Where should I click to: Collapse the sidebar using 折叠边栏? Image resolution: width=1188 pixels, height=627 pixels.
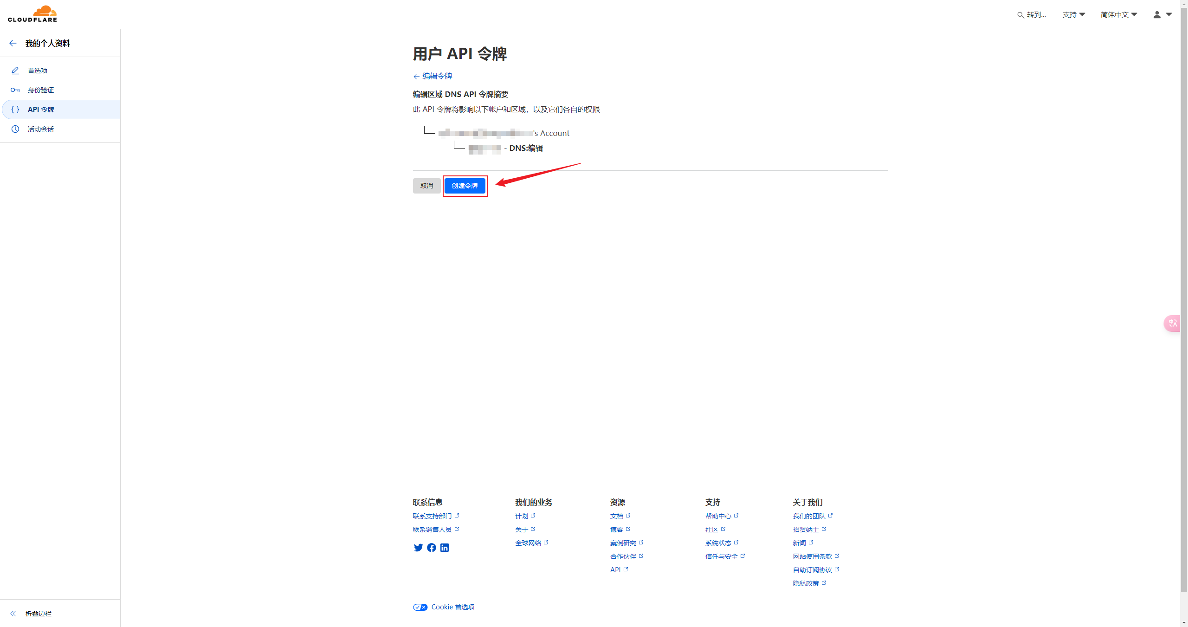click(38, 614)
